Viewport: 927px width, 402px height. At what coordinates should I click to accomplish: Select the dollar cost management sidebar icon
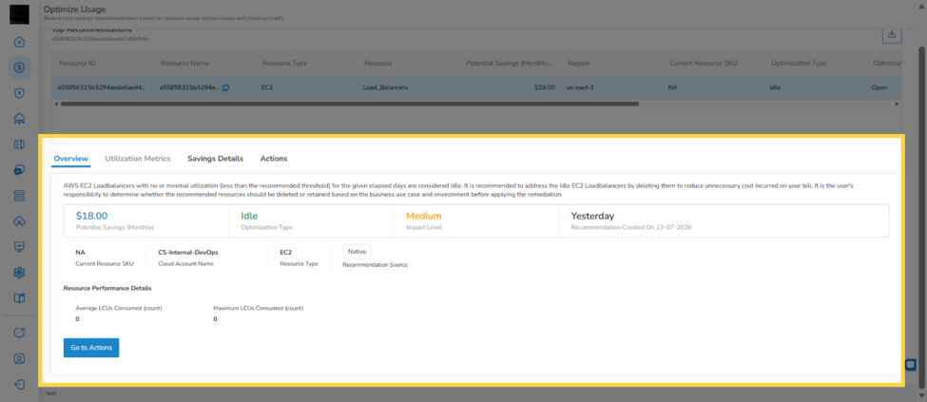click(20, 67)
